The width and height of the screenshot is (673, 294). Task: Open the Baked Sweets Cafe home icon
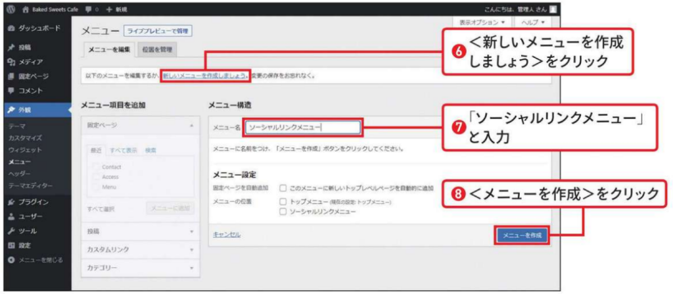click(x=26, y=10)
